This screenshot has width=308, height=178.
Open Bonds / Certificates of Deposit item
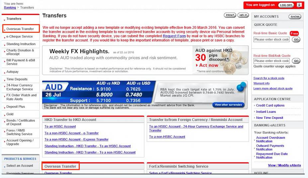pos(20,122)
